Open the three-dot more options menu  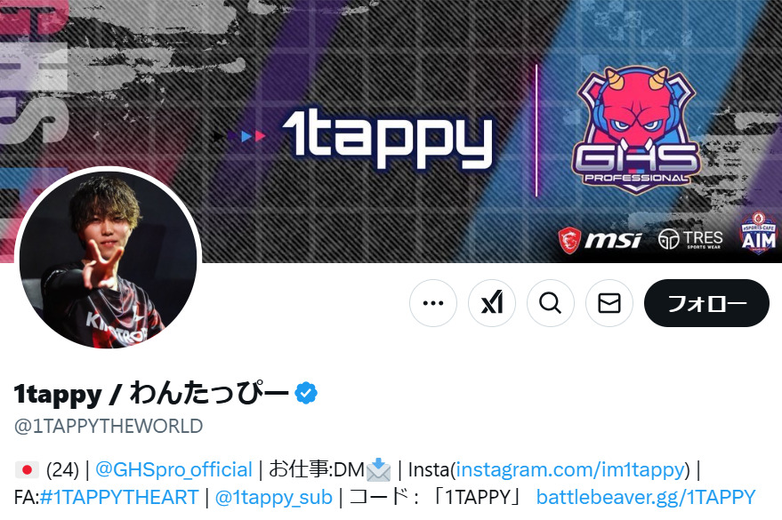pyautogui.click(x=433, y=303)
